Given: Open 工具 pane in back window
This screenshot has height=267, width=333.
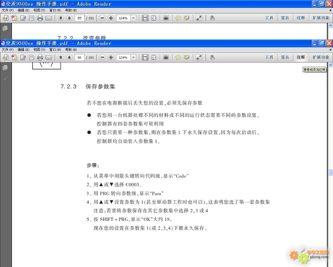Looking at the screenshot, I should pyautogui.click(x=269, y=18).
